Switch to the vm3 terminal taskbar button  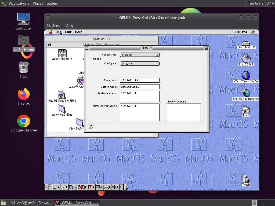pos(32,203)
